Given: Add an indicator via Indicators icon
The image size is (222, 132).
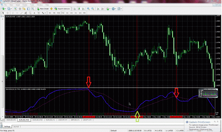Looking at the screenshot, I should 108,9.
